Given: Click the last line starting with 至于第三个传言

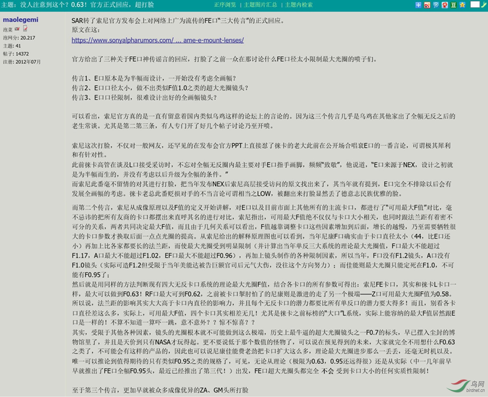Looking at the screenshot, I should pos(160,390).
